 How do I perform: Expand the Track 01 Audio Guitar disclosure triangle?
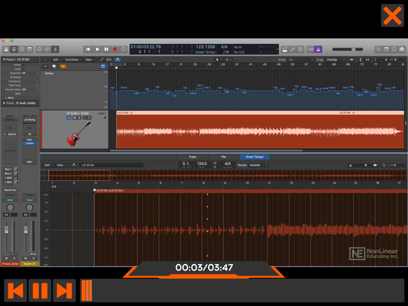(x=4, y=103)
